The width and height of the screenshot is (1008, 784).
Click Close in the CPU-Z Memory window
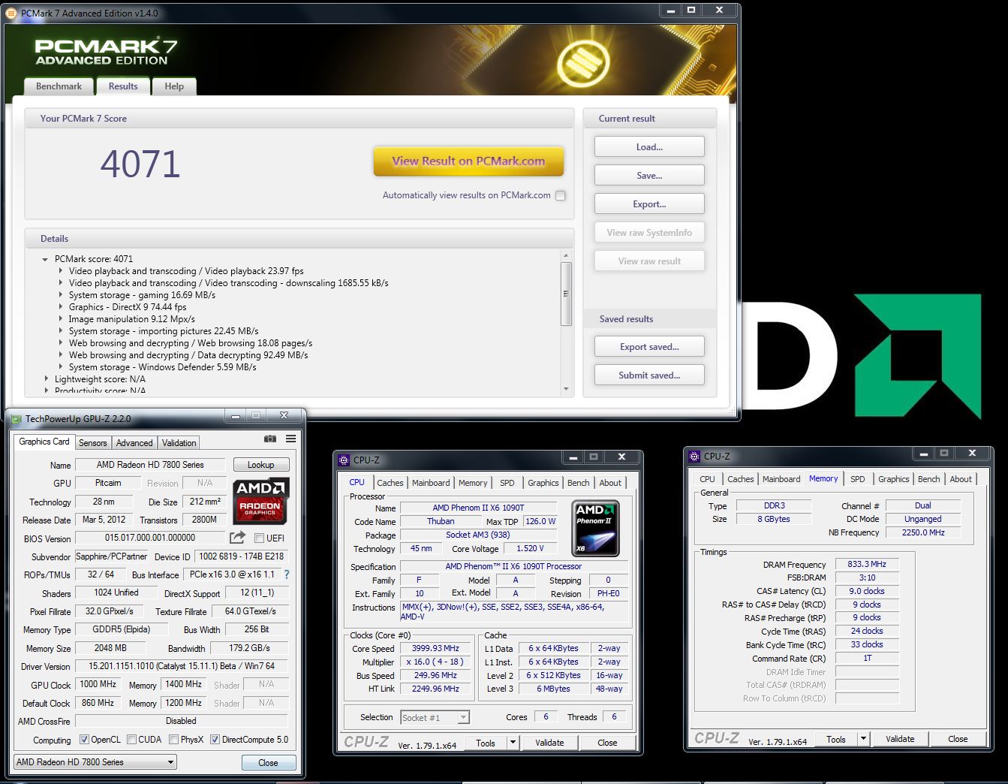click(x=958, y=739)
